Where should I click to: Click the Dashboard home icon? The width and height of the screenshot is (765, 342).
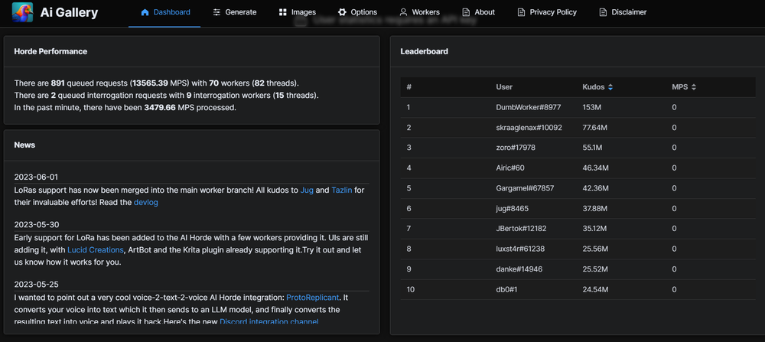pos(145,12)
